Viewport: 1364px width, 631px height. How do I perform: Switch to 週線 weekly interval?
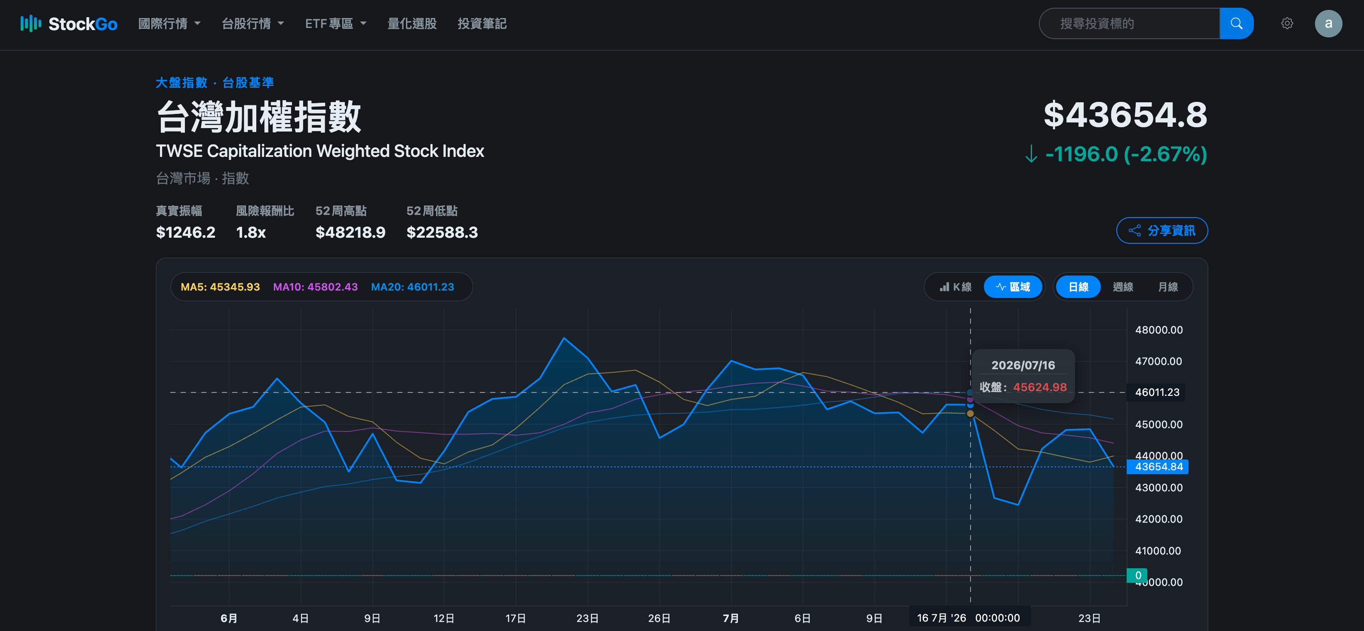[x=1122, y=287]
